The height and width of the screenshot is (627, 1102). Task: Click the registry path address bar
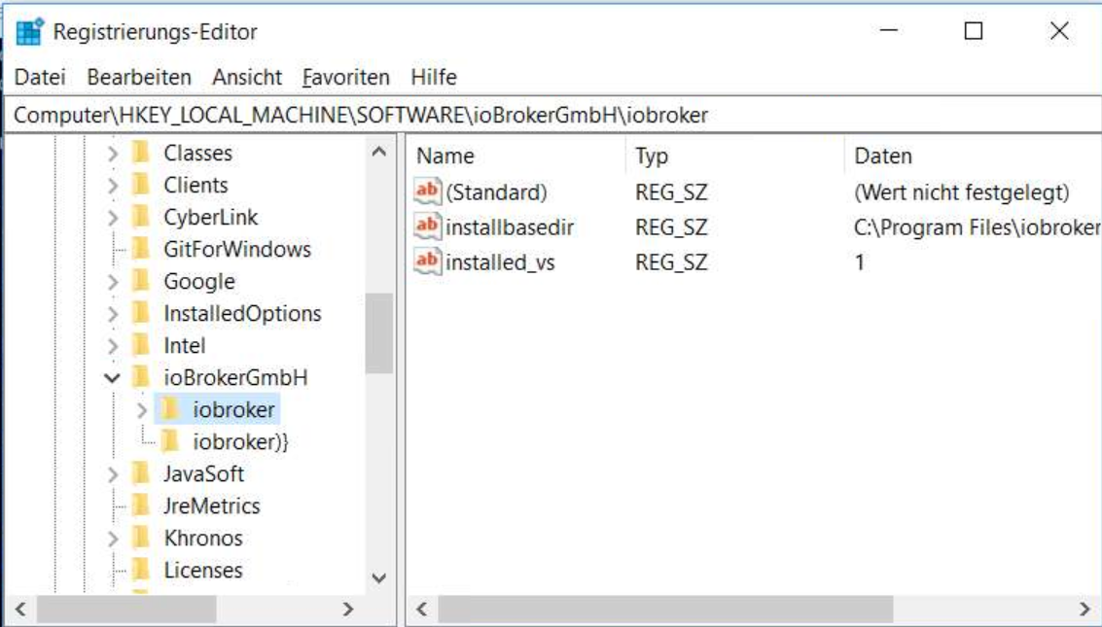(552, 115)
